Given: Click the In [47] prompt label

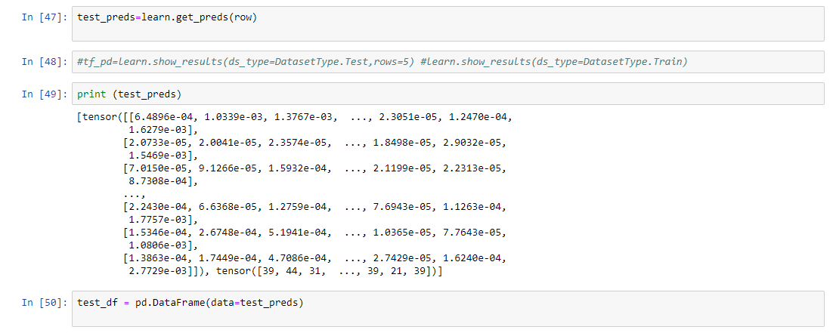Looking at the screenshot, I should pos(44,17).
